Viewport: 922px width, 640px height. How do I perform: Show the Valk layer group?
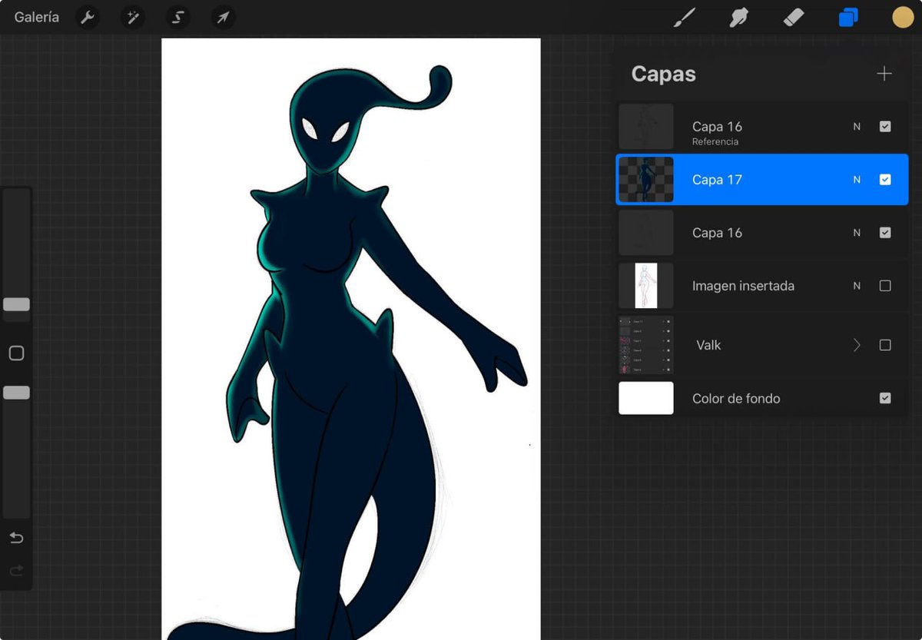885,345
